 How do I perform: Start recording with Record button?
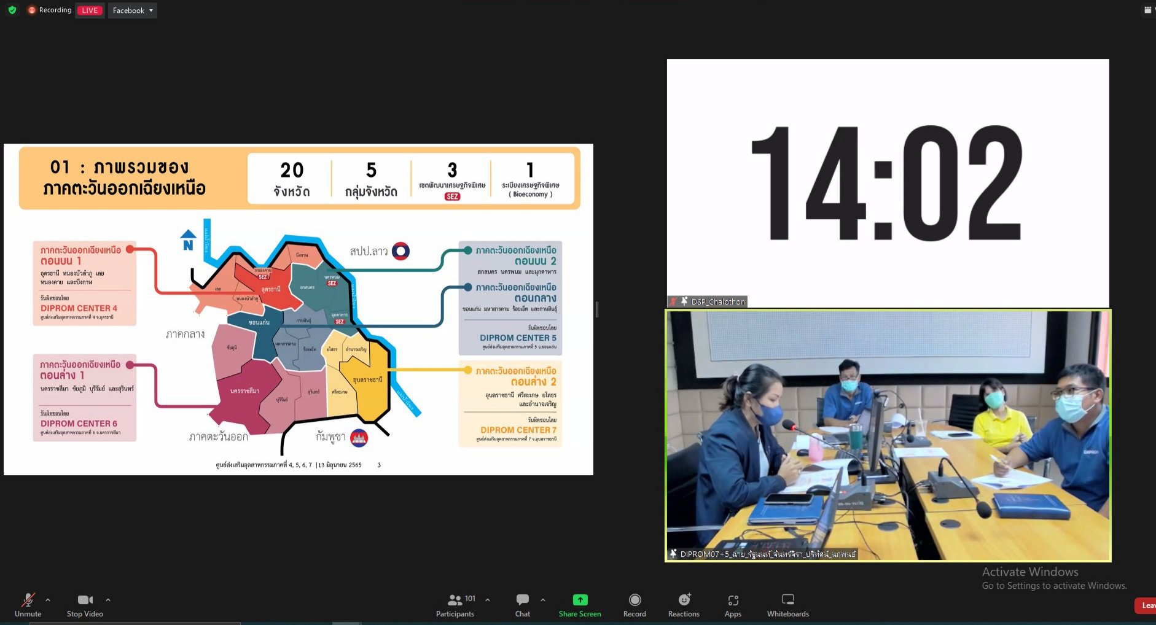(x=635, y=605)
